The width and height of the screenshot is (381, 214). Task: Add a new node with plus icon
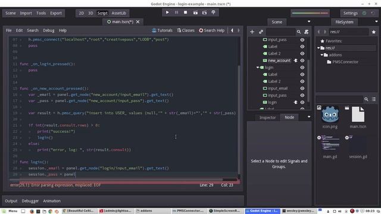pos(252,32)
